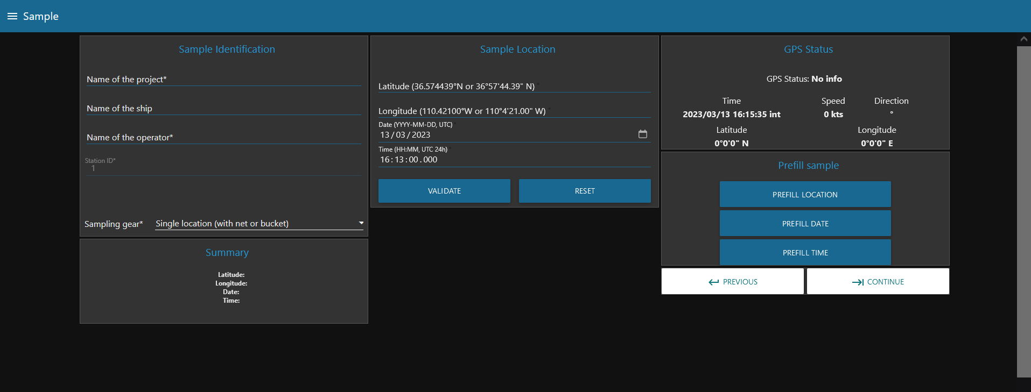Click the Station ID field
This screenshot has width=1031, height=392.
point(224,168)
